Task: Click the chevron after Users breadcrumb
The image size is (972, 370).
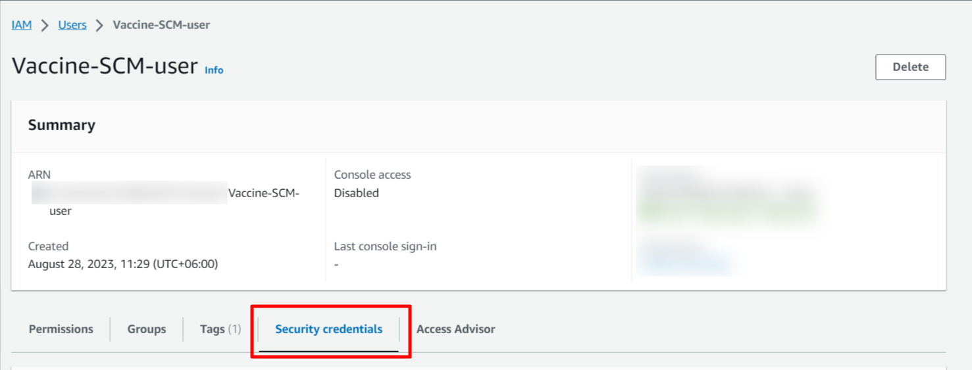Action: pyautogui.click(x=99, y=25)
